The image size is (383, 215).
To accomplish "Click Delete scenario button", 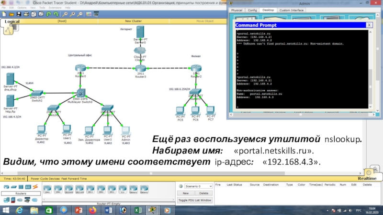I will click(x=204, y=193).
